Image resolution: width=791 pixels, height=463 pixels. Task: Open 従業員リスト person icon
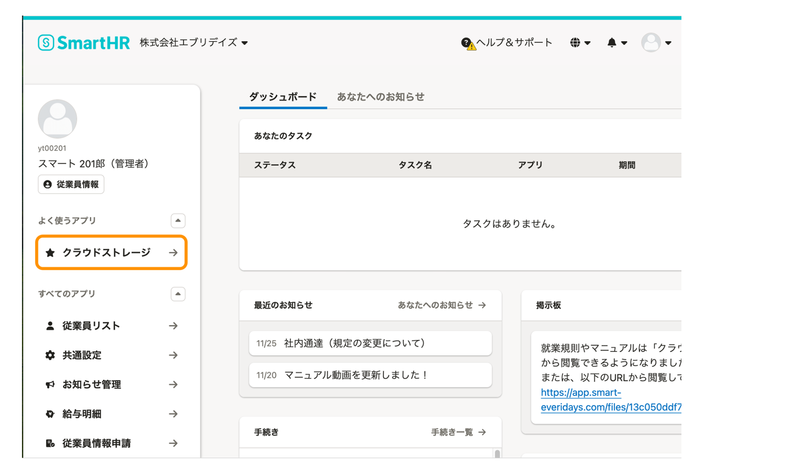50,326
